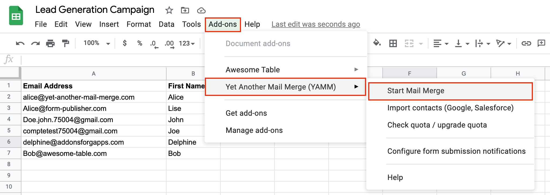Select the paint format roller icon
Screen dimensions: 550x195
click(x=65, y=43)
